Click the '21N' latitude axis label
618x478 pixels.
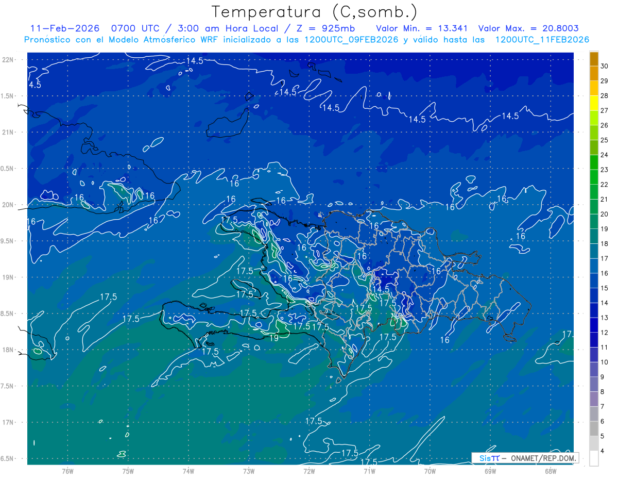(x=8, y=133)
